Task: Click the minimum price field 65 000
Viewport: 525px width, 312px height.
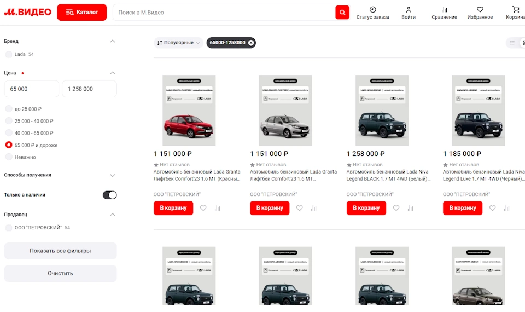Action: 31,89
